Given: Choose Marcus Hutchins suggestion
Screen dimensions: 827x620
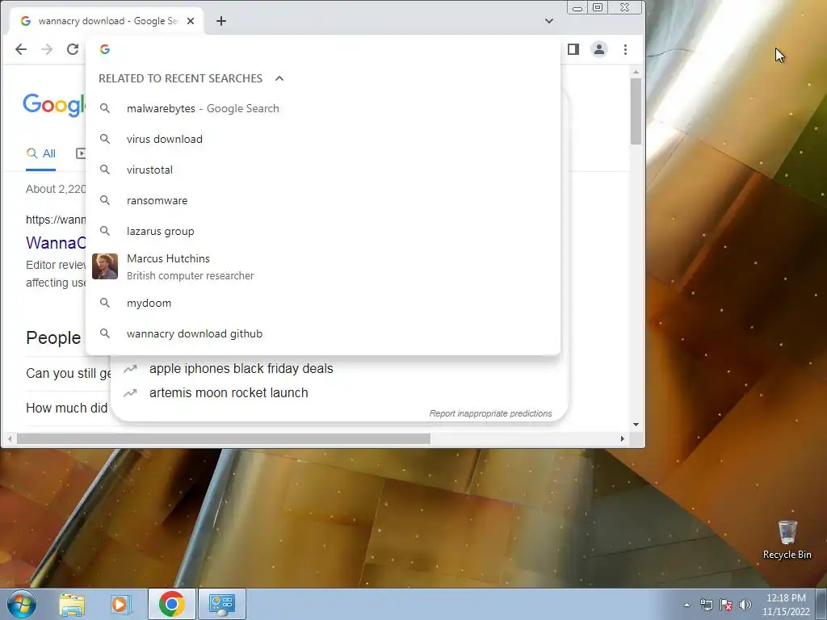Looking at the screenshot, I should tap(323, 266).
